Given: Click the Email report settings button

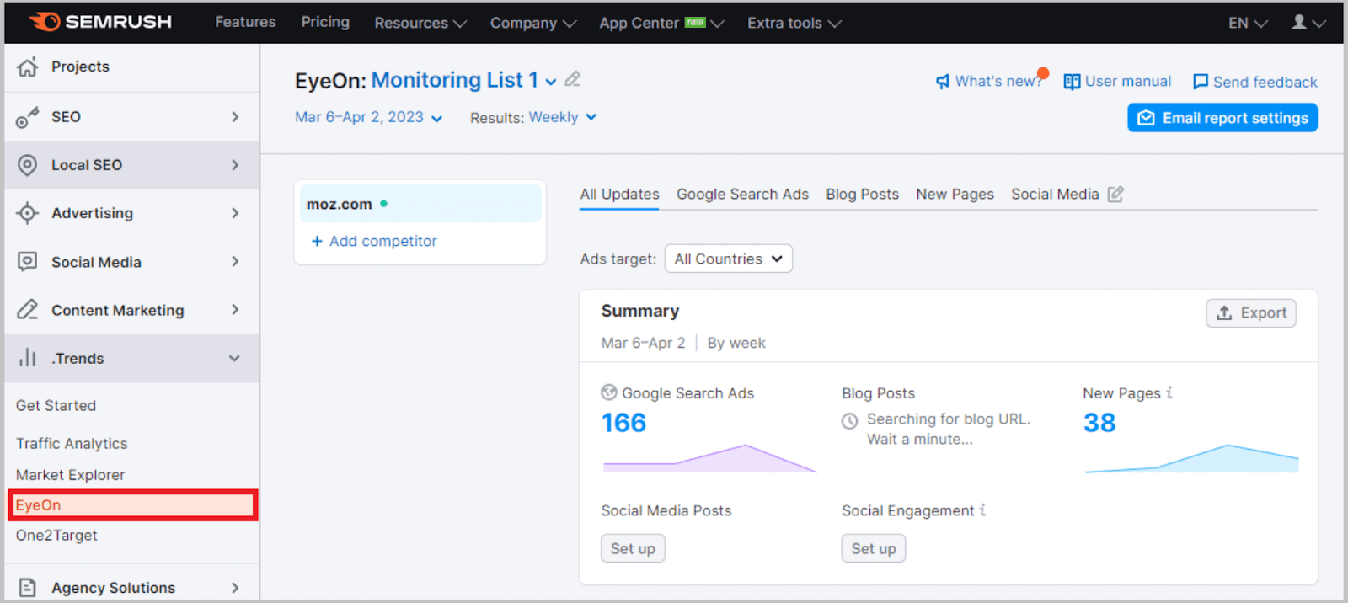Looking at the screenshot, I should point(1222,118).
